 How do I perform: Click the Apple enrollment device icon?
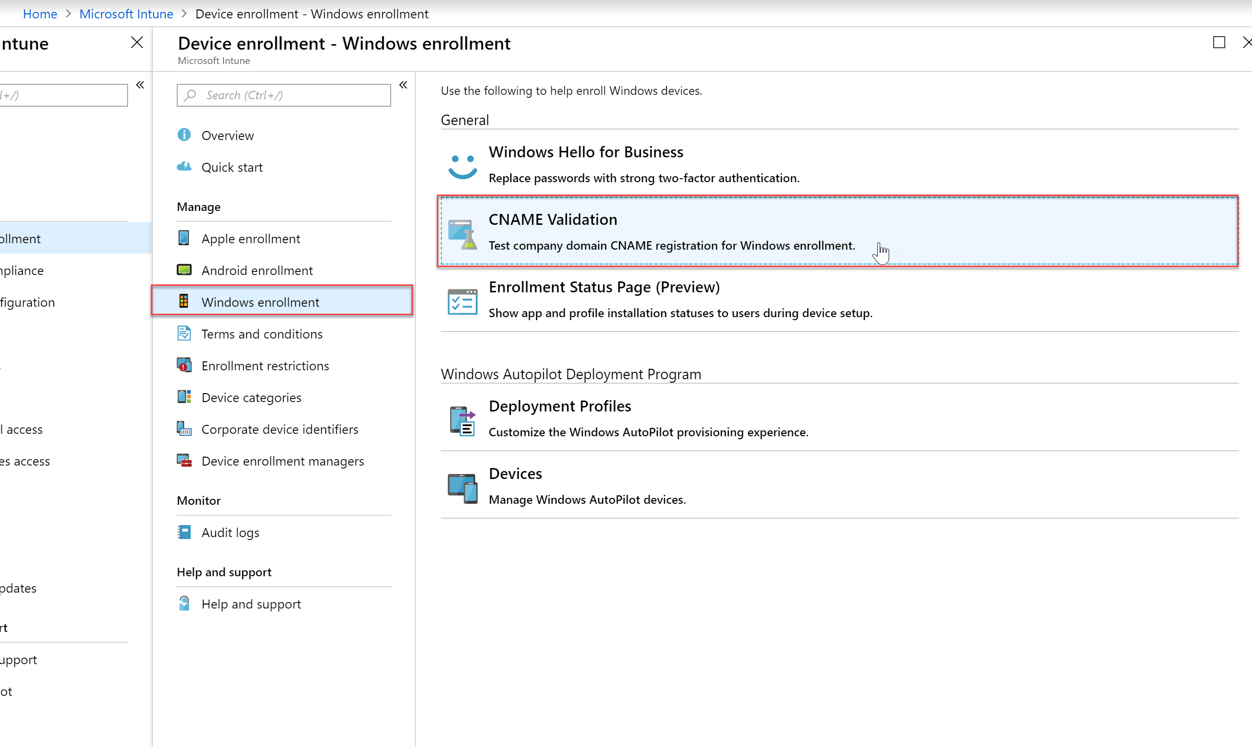[184, 238]
